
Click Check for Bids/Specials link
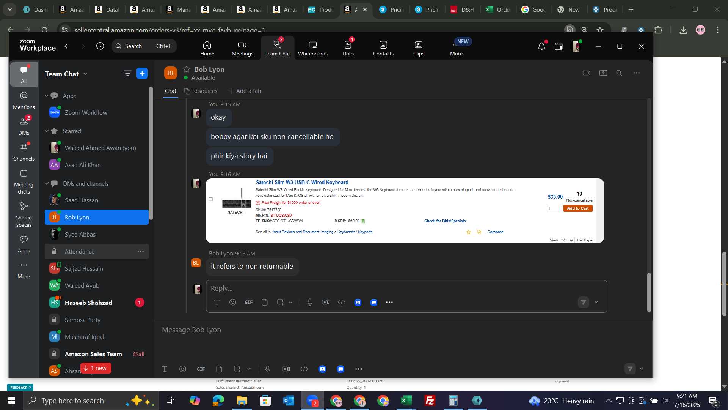(x=445, y=221)
